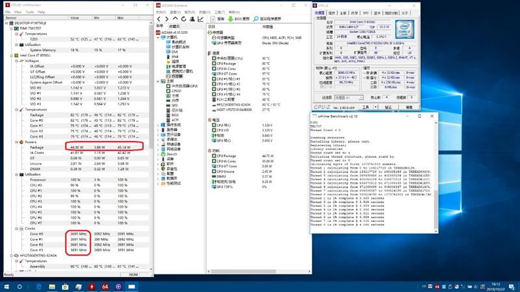The image size is (520, 292).
Task: Open Microsoft Store from the taskbar
Action: 66,287
